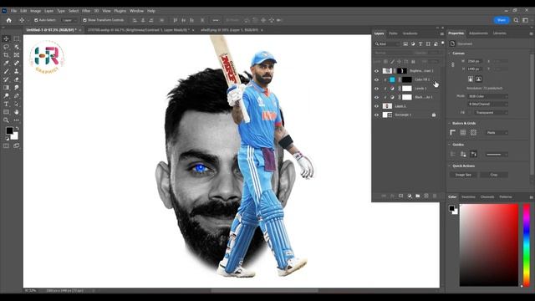Collapse the Quick Actions section

(x=450, y=166)
